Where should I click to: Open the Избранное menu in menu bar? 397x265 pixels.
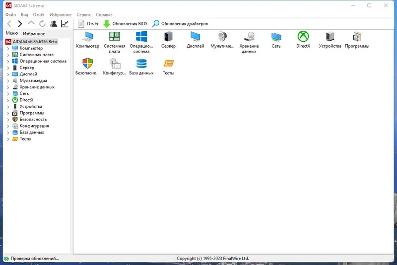[x=61, y=15]
